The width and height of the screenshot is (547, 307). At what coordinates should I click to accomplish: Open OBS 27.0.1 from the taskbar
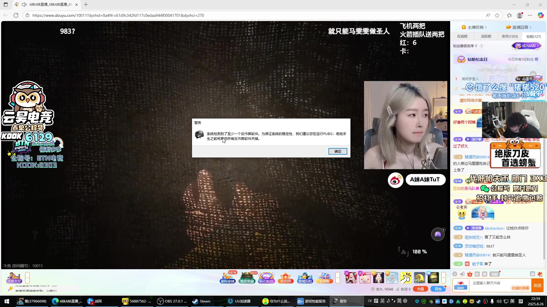click(172, 301)
